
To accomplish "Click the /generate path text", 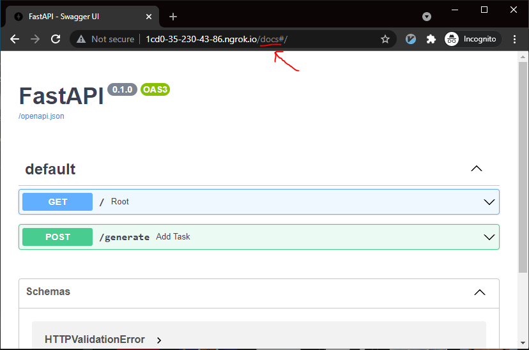I will (124, 237).
